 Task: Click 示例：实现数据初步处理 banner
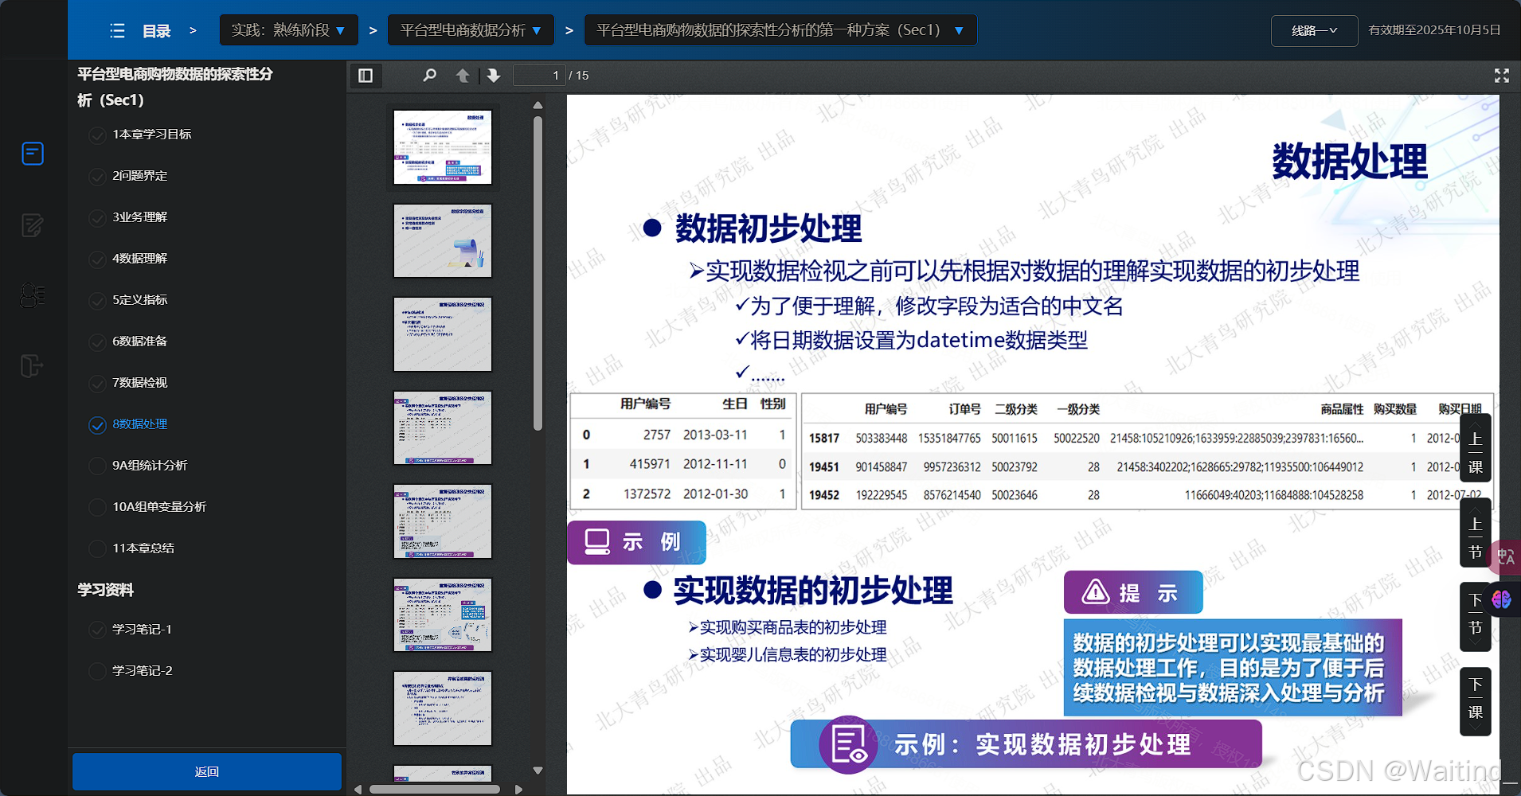coord(1026,744)
